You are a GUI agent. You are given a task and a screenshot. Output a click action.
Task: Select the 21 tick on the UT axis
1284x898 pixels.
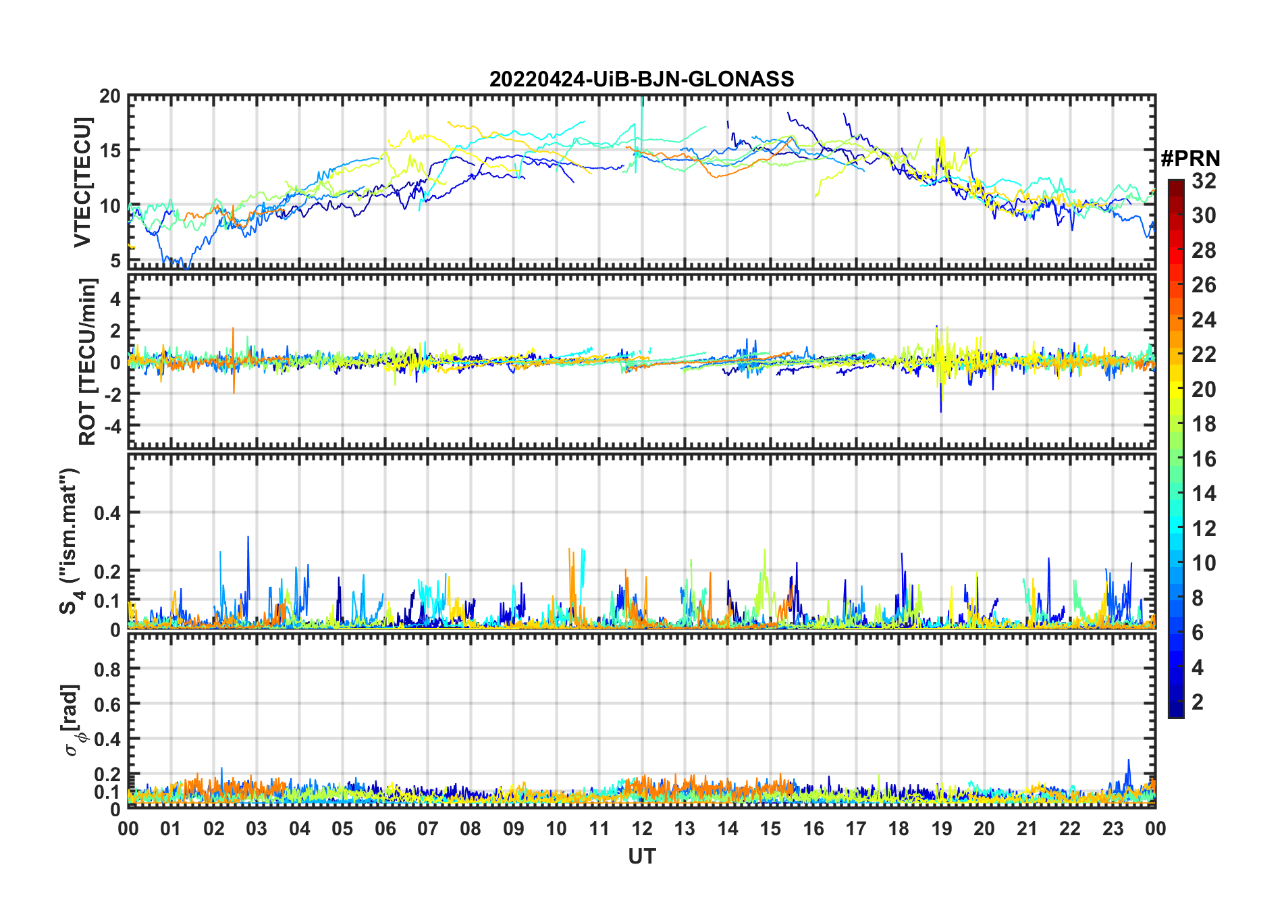click(1027, 828)
